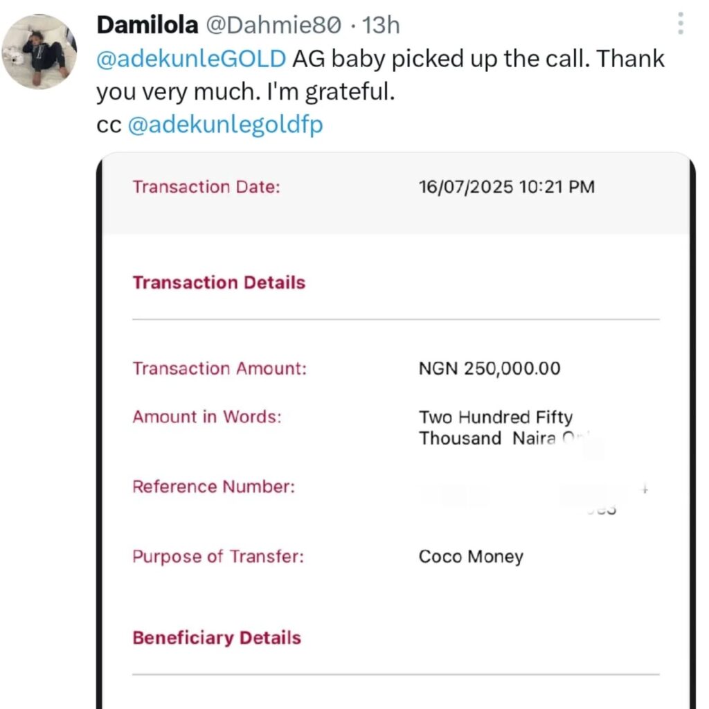Open the Damilola display name profile
This screenshot has width=709, height=709.
click(146, 26)
